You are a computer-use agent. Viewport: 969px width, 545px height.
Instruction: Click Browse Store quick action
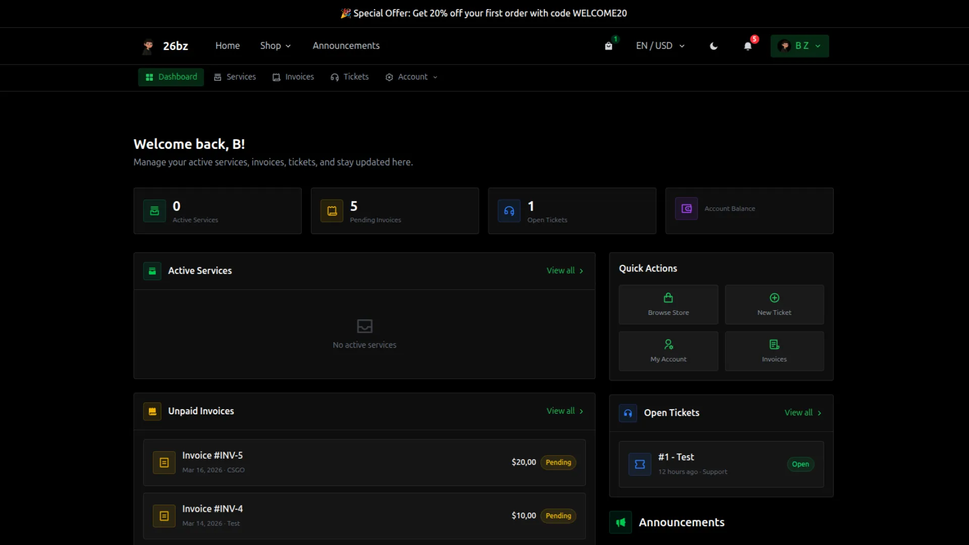tap(668, 304)
